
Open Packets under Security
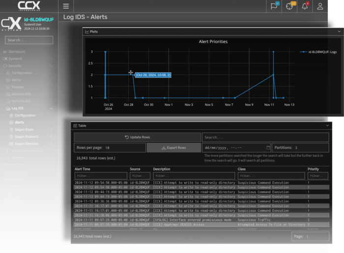point(17,87)
